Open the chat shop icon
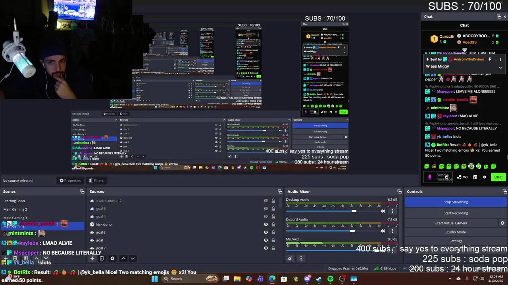 [475, 177]
